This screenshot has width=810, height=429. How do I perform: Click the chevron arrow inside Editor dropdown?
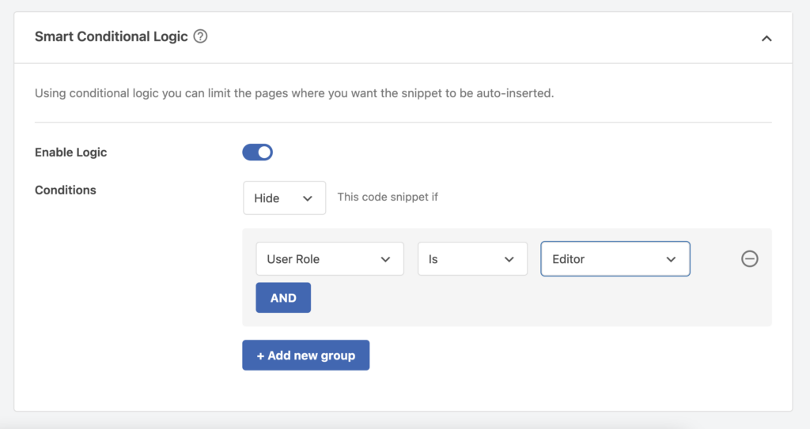(x=671, y=259)
